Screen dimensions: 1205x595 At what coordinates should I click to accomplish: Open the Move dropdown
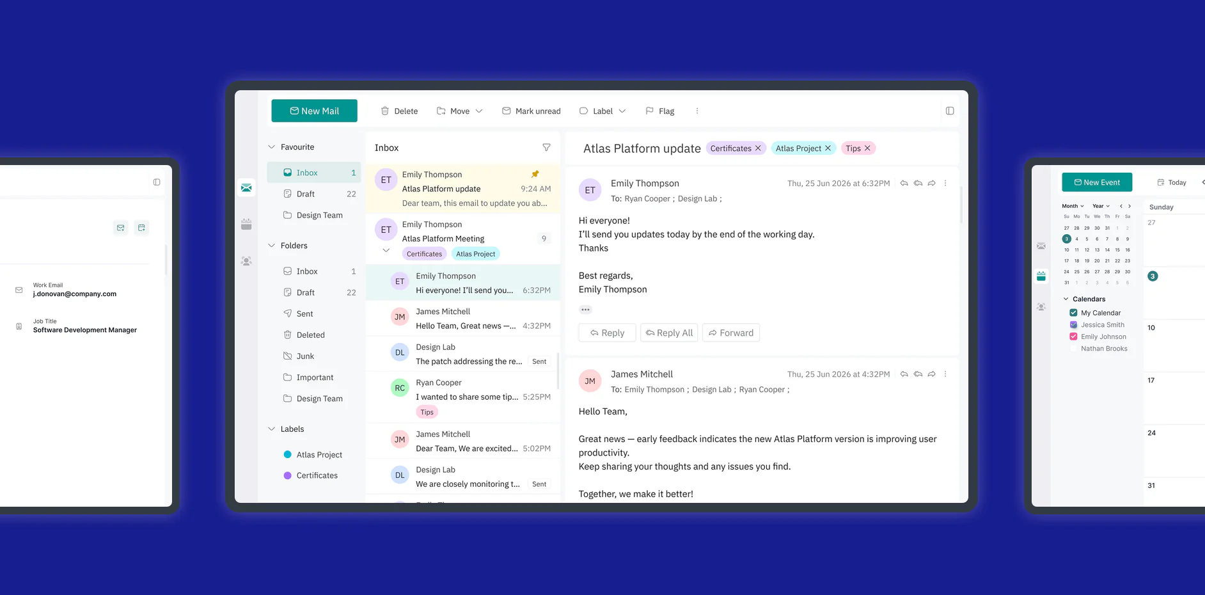click(459, 111)
